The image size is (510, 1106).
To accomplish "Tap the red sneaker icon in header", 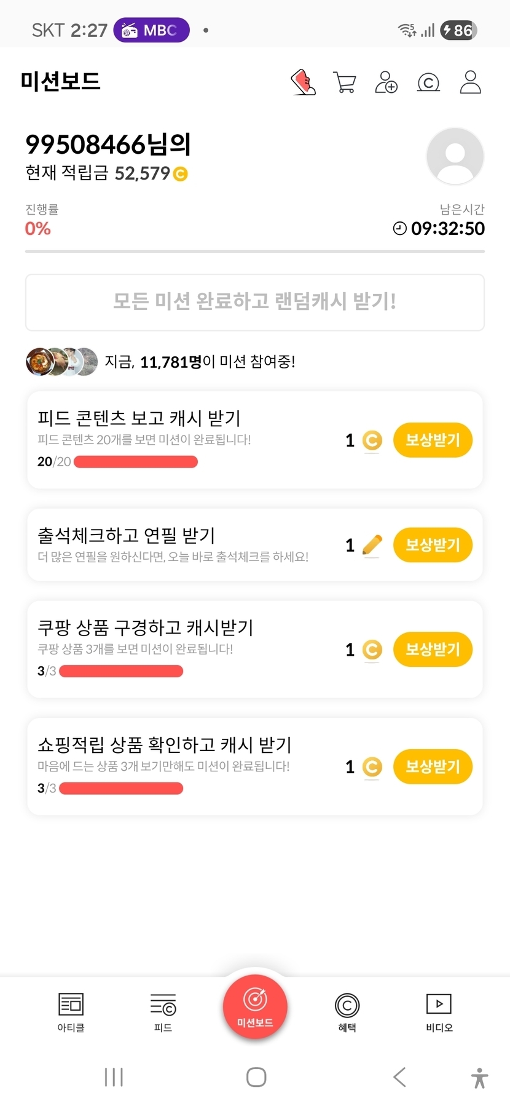I will click(x=303, y=82).
